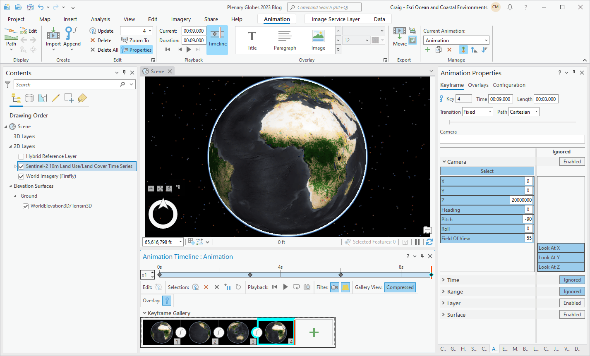Open the Imagery ribbon tab

point(181,19)
